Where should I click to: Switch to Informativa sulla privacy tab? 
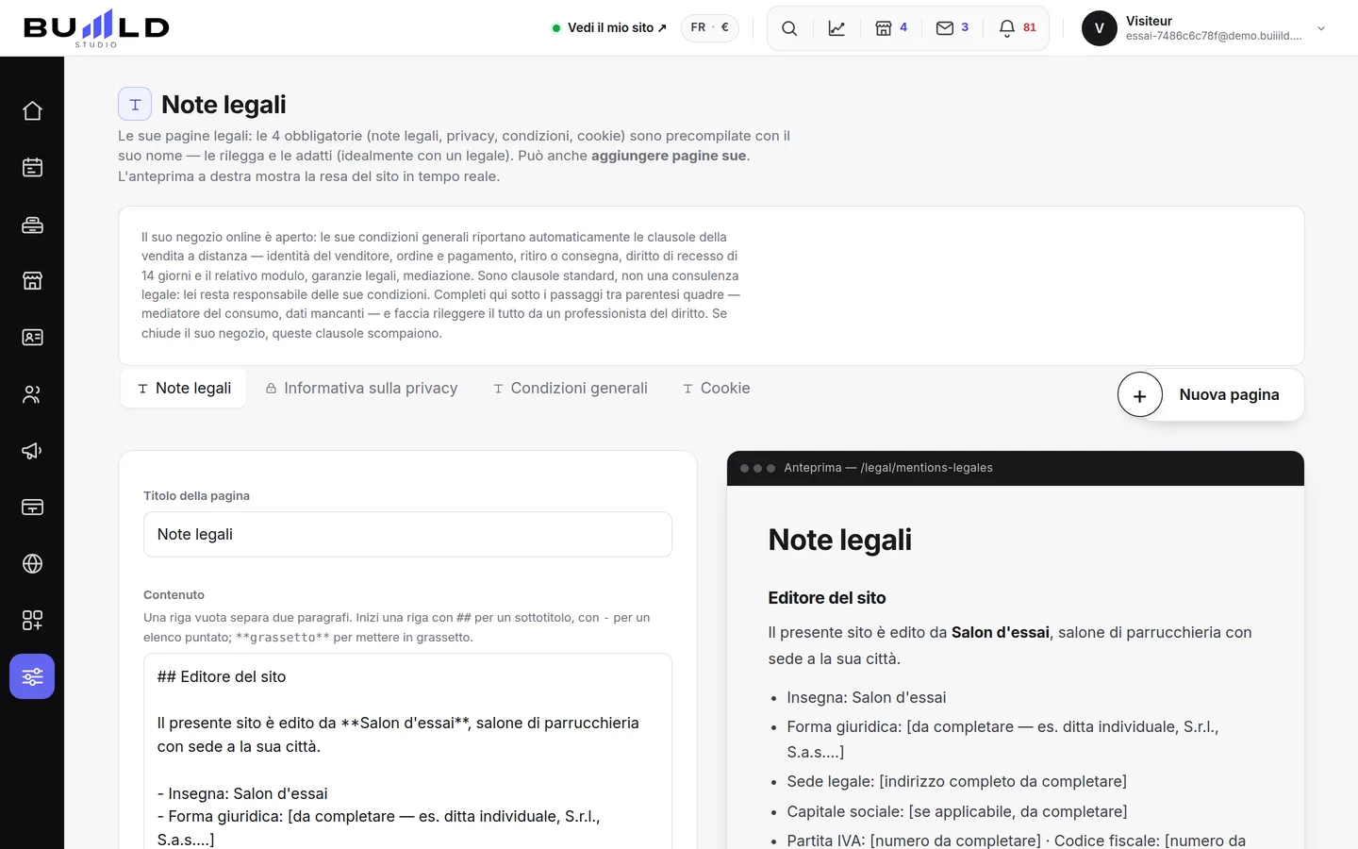pos(361,389)
